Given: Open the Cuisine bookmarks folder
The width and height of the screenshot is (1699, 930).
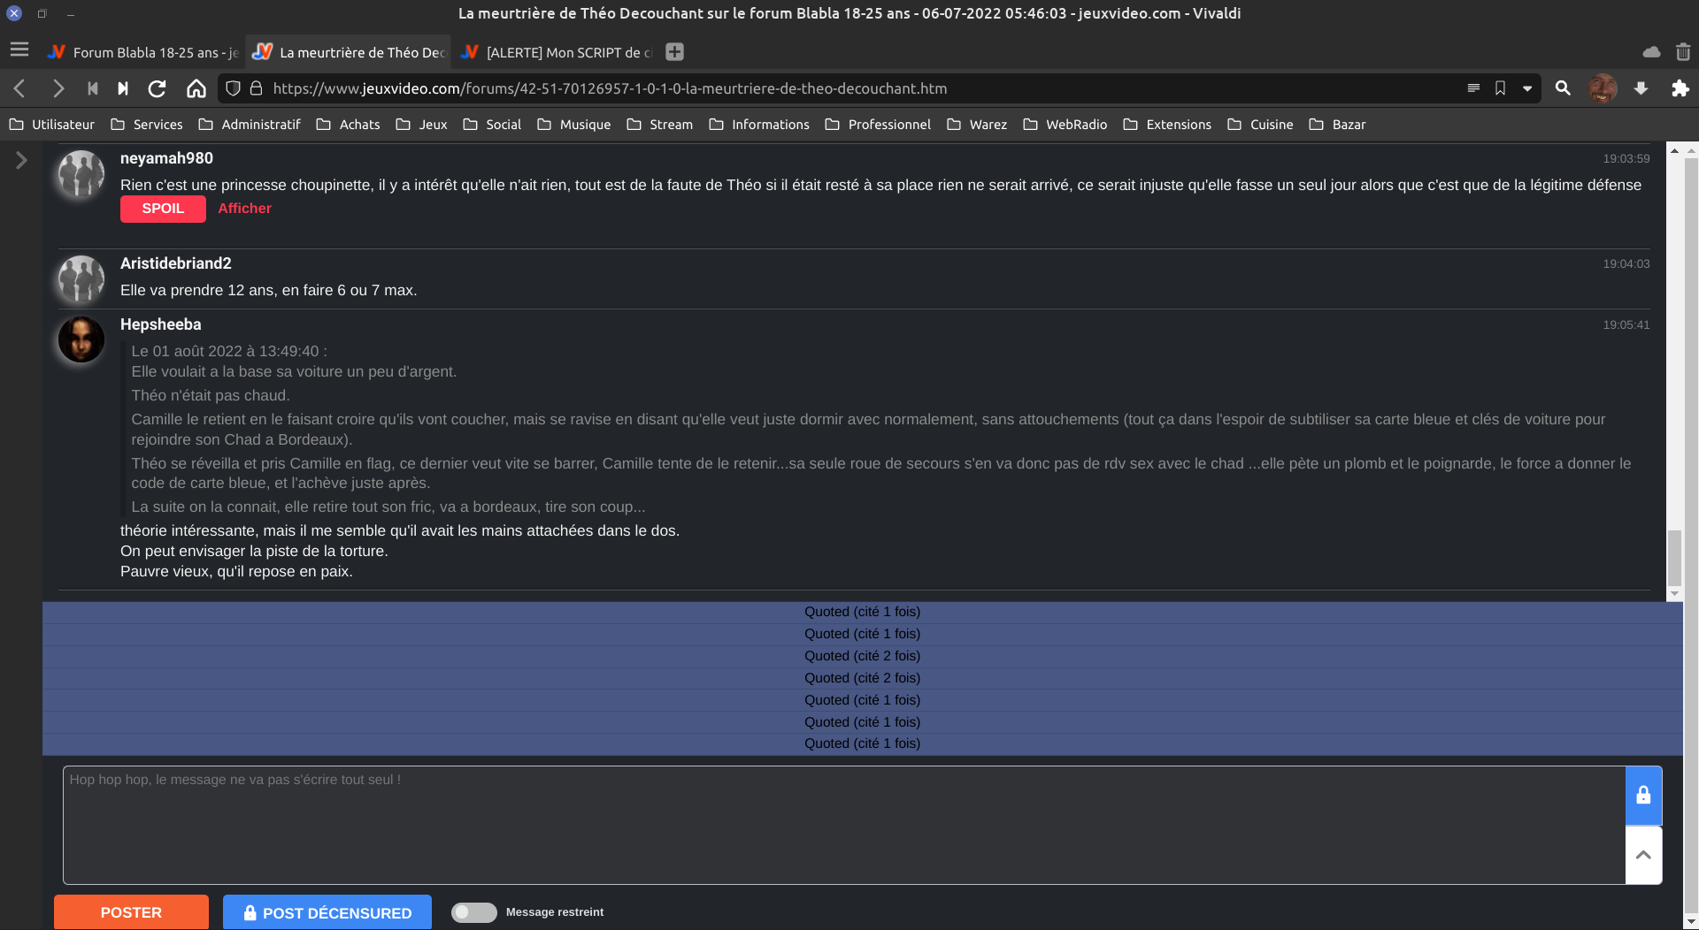Looking at the screenshot, I should click(x=1260, y=125).
